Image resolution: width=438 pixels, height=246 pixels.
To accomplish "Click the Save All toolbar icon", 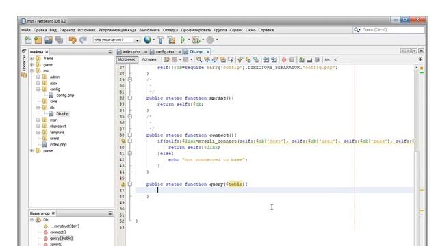I will pos(59,40).
